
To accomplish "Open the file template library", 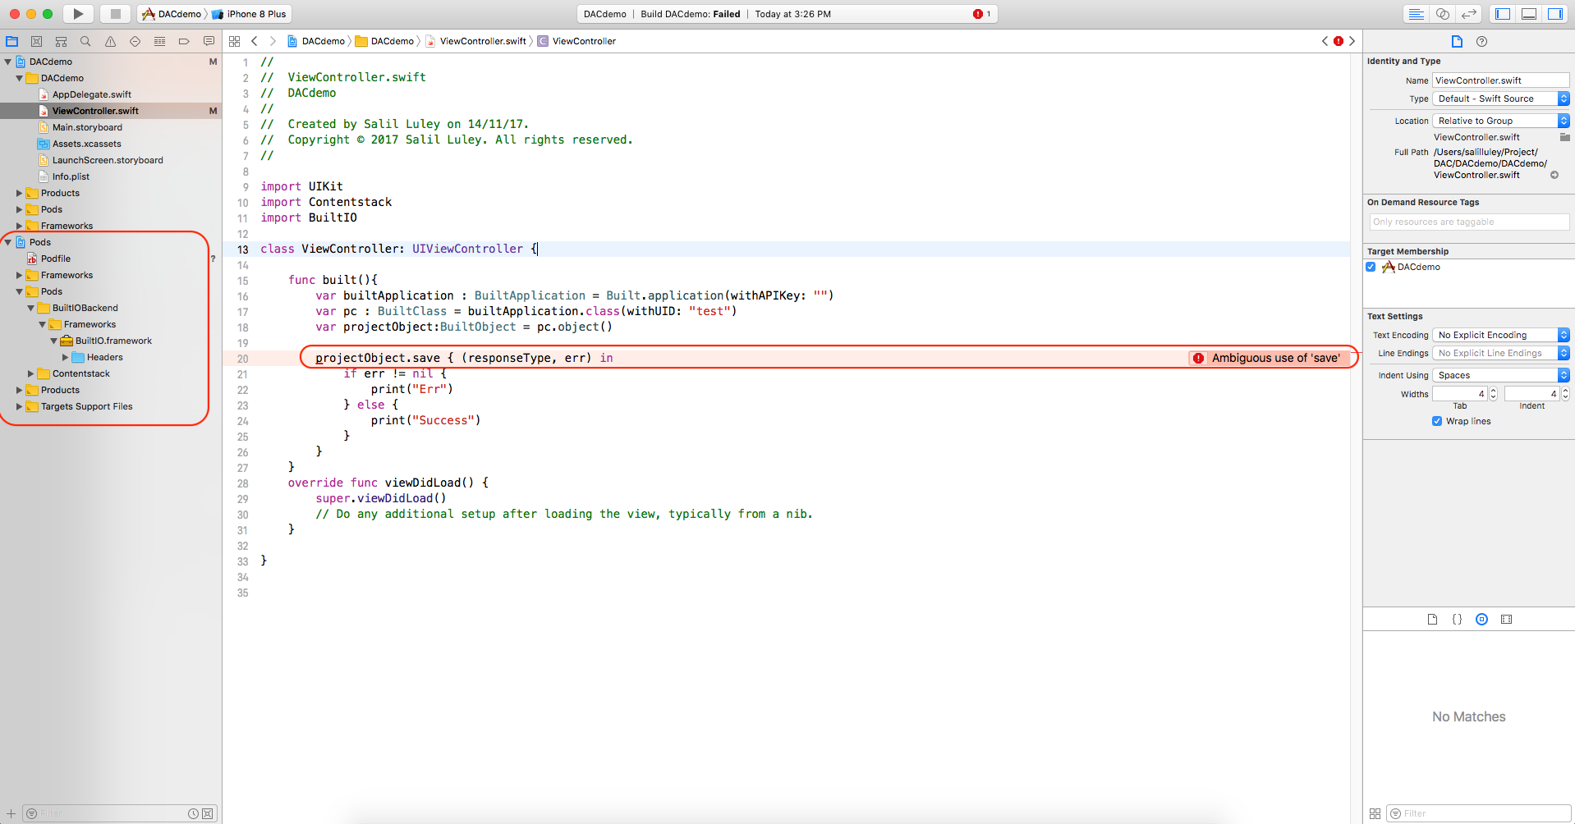I will 1432,620.
